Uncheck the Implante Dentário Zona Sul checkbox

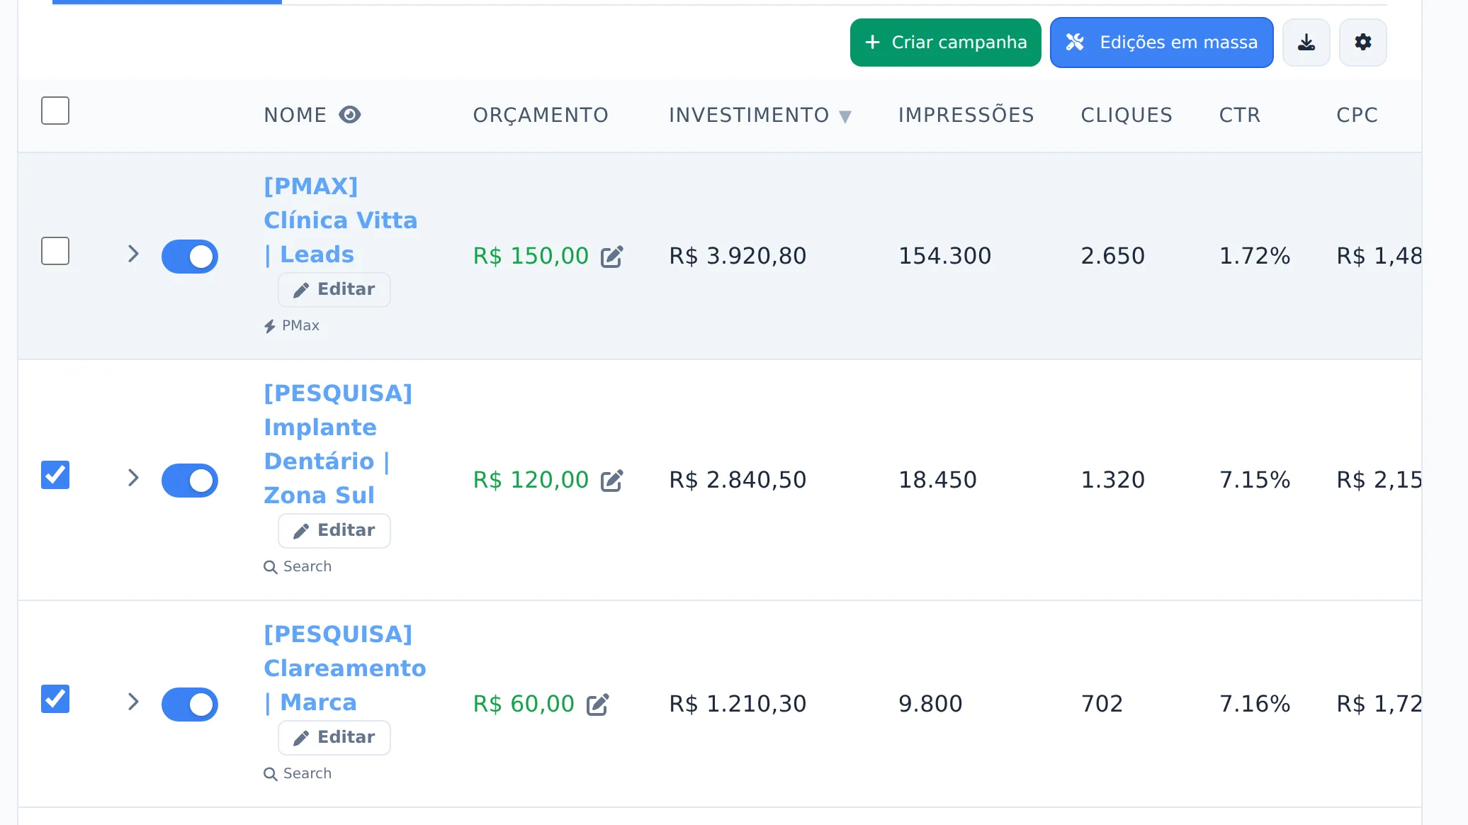(55, 475)
